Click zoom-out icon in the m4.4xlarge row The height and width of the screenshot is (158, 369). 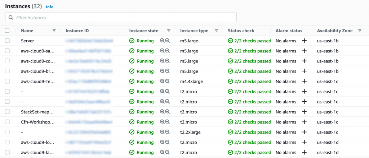click(167, 82)
